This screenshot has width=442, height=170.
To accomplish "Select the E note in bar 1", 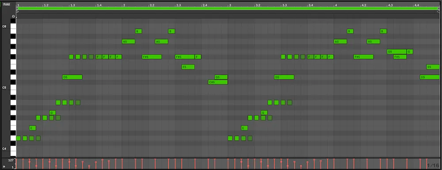I will [33, 128].
